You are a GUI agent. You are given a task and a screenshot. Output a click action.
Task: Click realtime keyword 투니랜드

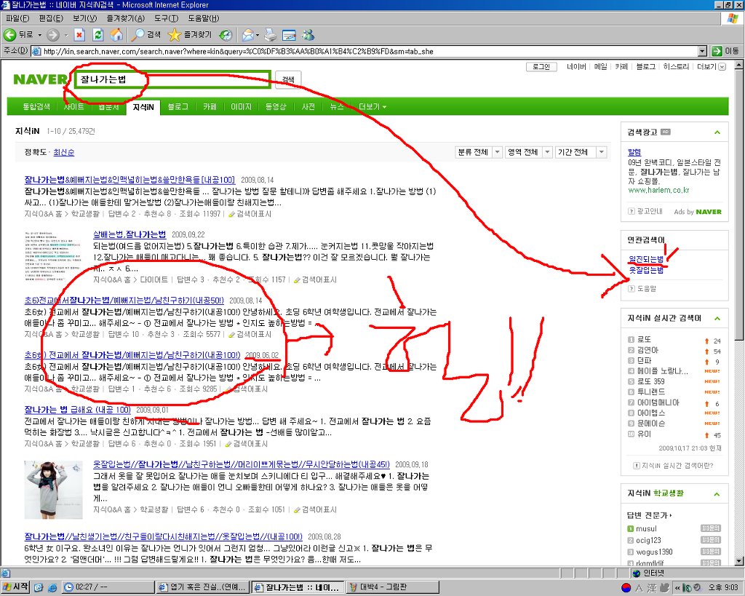(651, 392)
